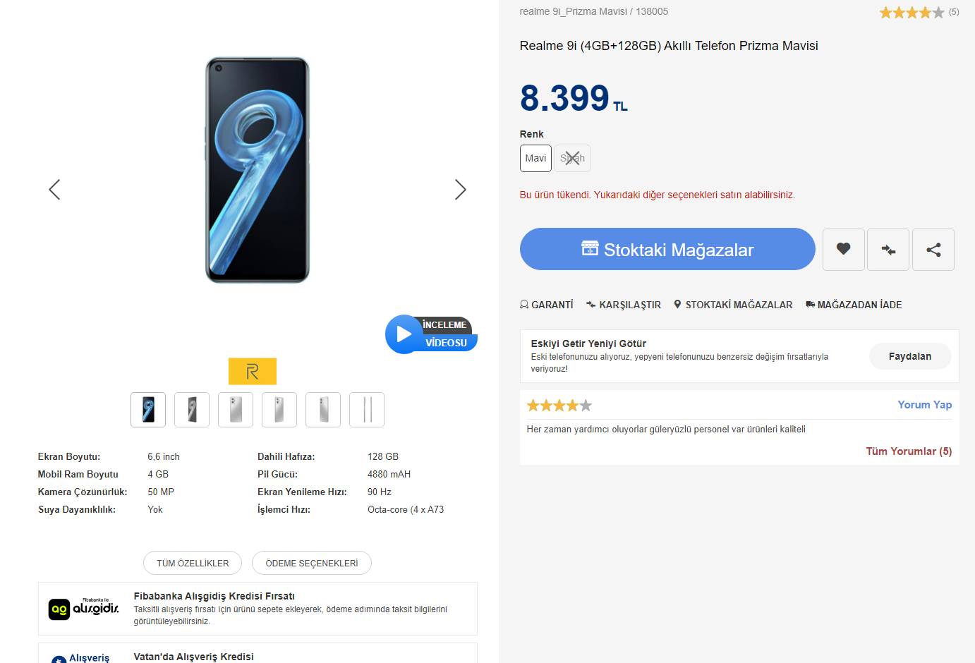Show next product image with right arrow
This screenshot has height=663, width=975.
tap(460, 189)
